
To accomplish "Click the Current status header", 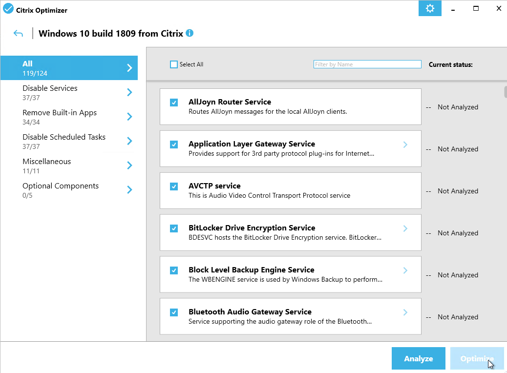I will pyautogui.click(x=451, y=64).
